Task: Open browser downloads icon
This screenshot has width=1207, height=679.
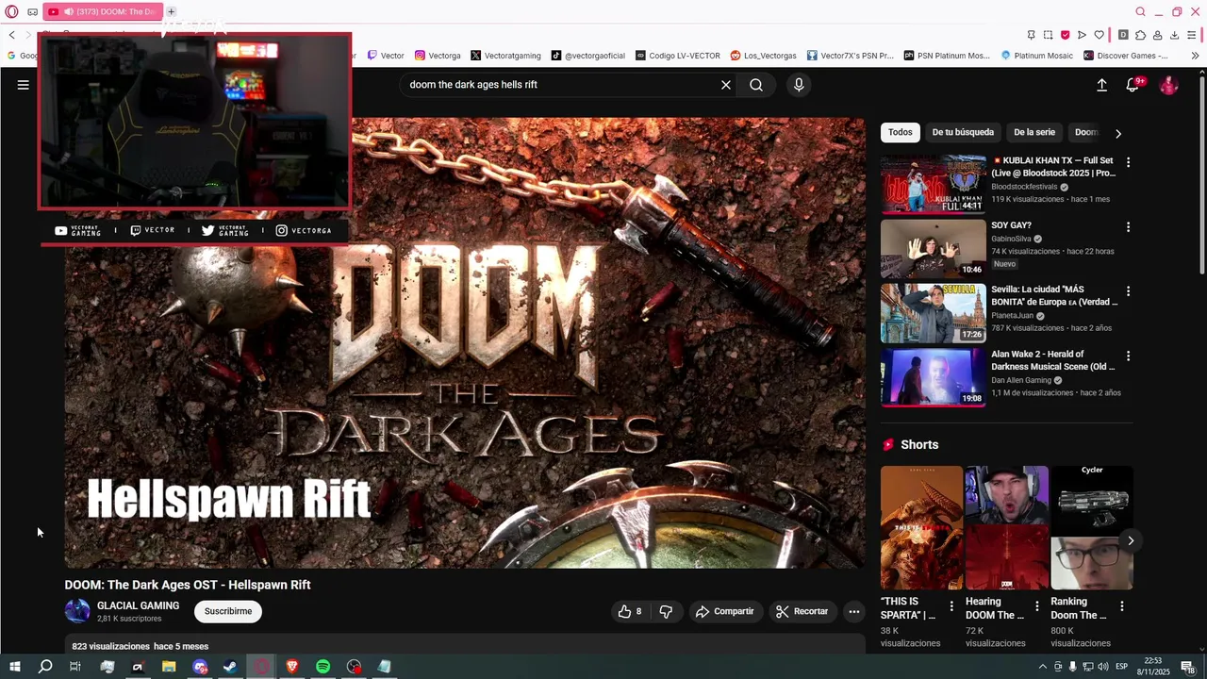Action: click(1174, 35)
